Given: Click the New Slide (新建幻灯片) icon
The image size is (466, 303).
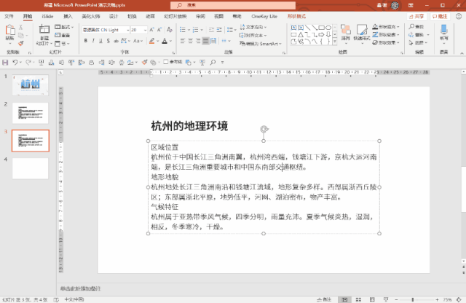Looking at the screenshot, I should click(44, 29).
